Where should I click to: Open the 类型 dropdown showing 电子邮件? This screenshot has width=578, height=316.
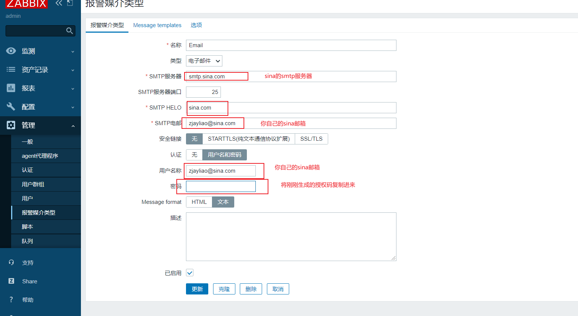tap(204, 61)
